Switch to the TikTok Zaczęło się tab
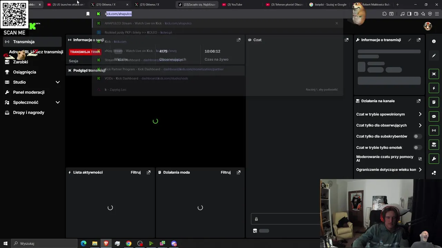Image resolution: width=442 pixels, height=248 pixels. pyautogui.click(x=197, y=4)
